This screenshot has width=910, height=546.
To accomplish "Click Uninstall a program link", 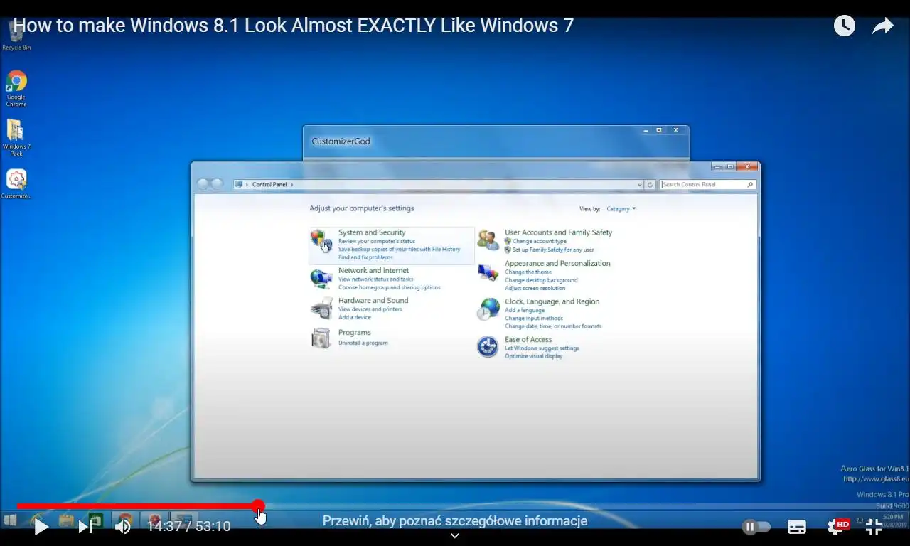I will (x=363, y=343).
